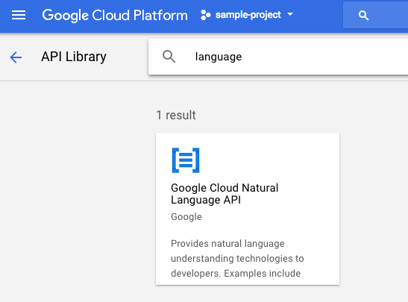Click the Google publisher label on the card
408x302 pixels.
(186, 217)
